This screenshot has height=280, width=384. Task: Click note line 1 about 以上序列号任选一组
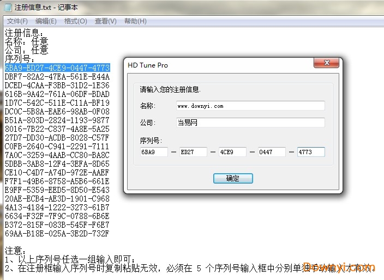[70, 260]
